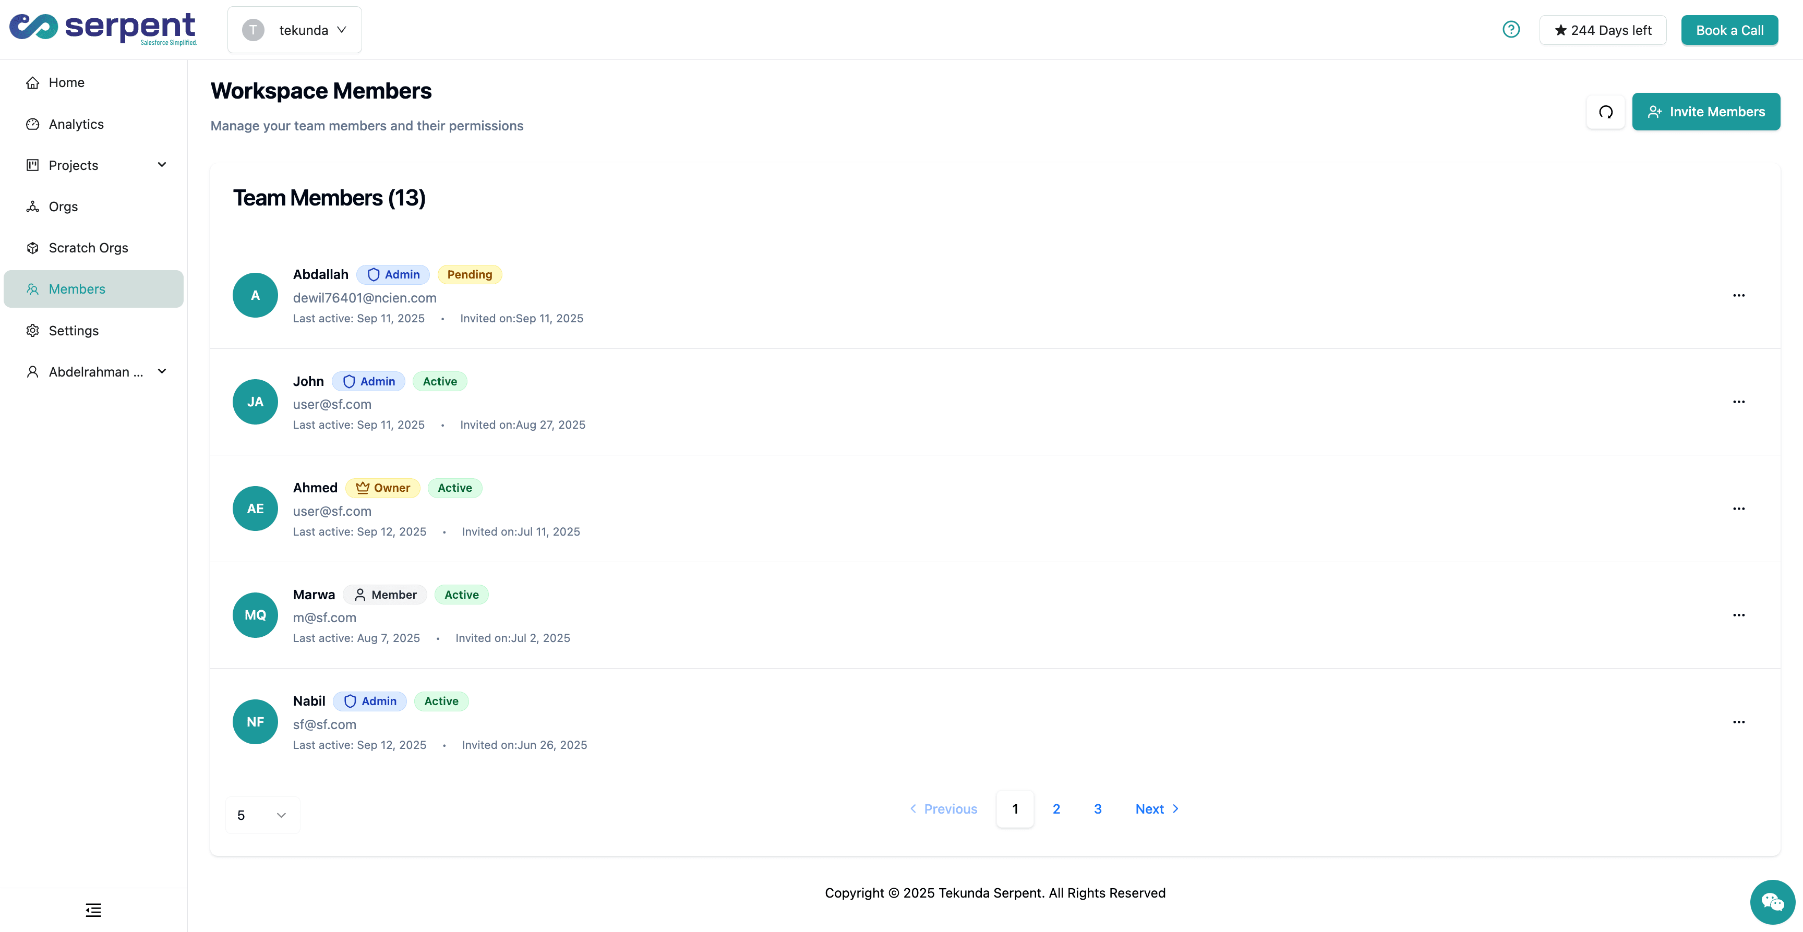Click the Book a Call button
The image size is (1803, 932).
1729,30
